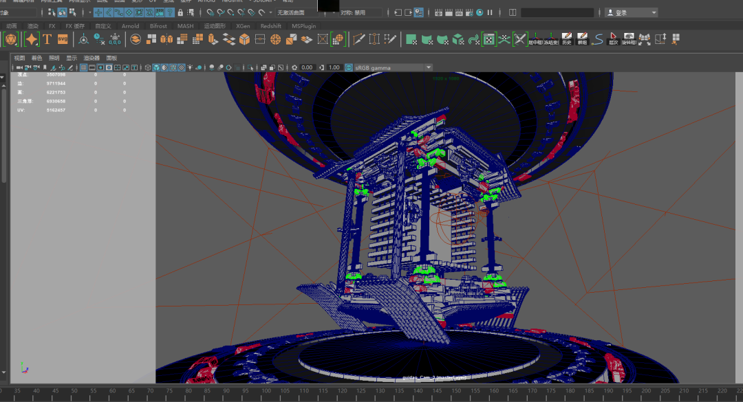This screenshot has height=402, width=743.
Task: Toggle use all lights bulb icon
Action: pyautogui.click(x=190, y=67)
